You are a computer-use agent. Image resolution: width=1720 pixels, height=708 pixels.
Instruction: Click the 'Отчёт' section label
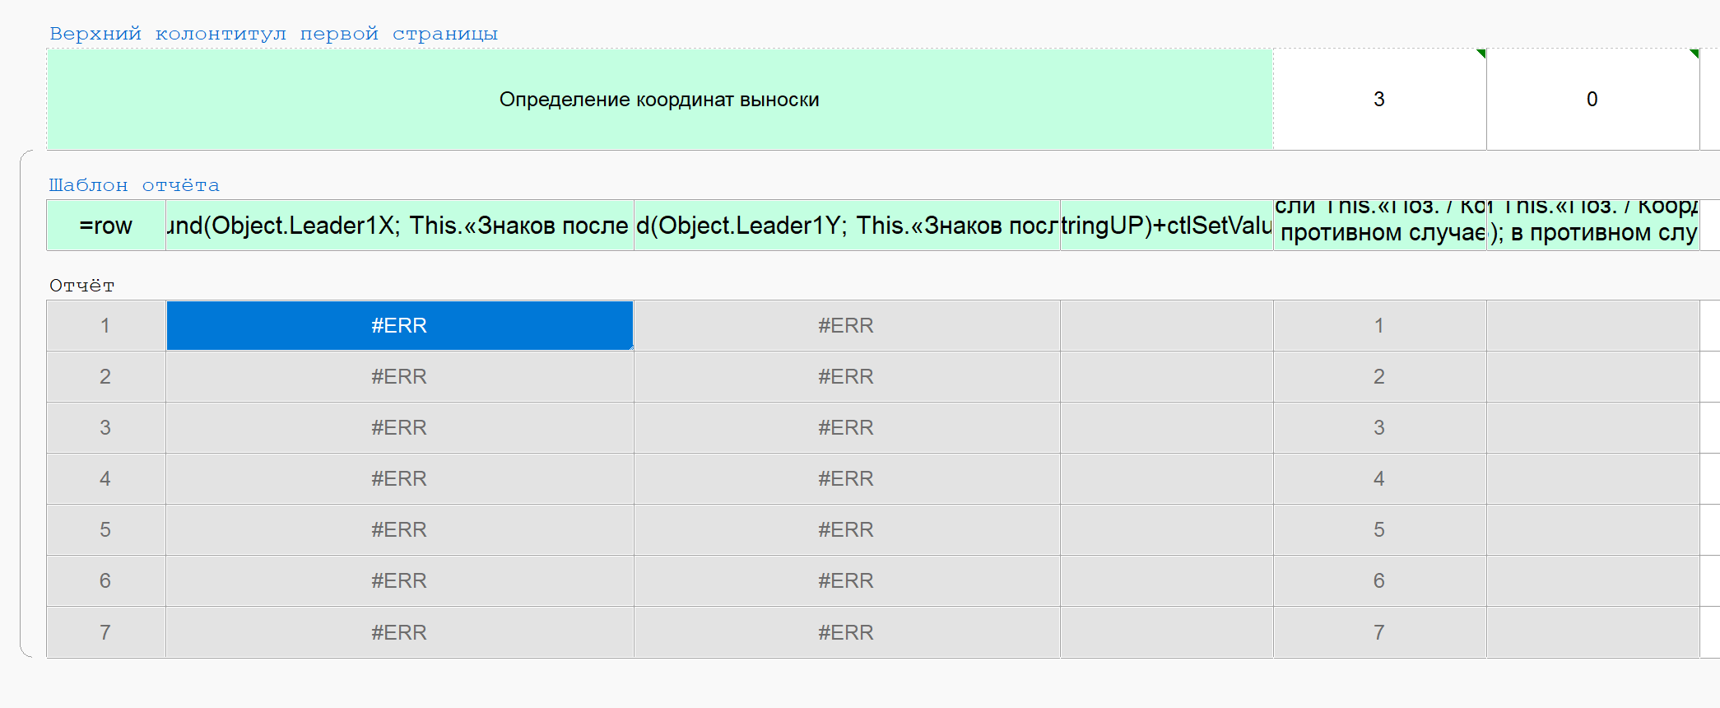[81, 286]
